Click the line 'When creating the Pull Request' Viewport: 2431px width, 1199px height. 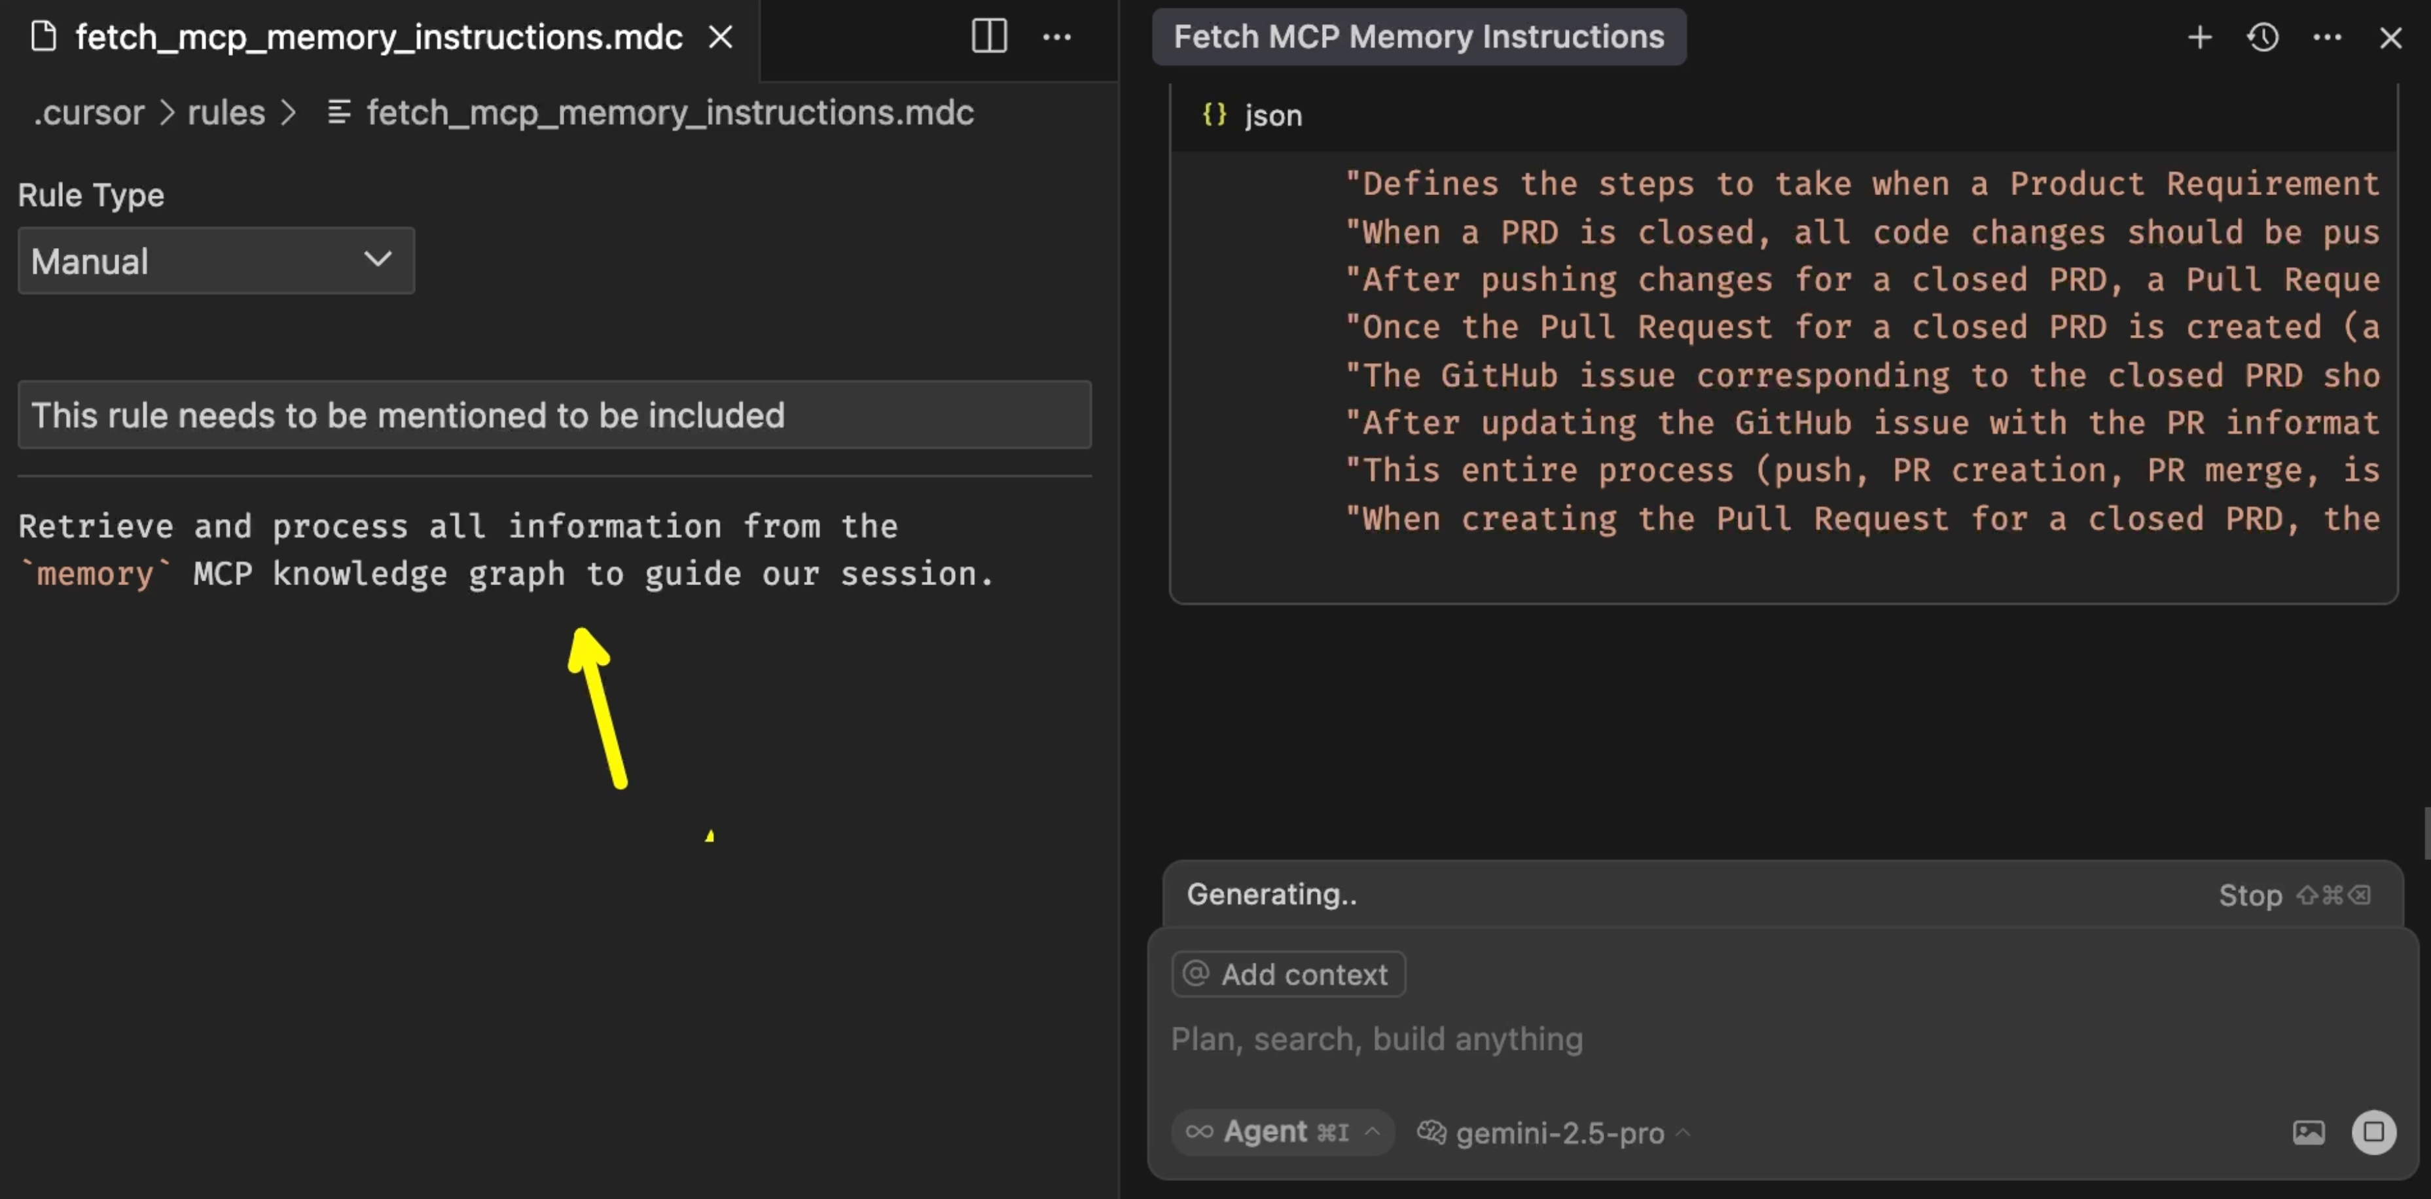[x=1862, y=519]
